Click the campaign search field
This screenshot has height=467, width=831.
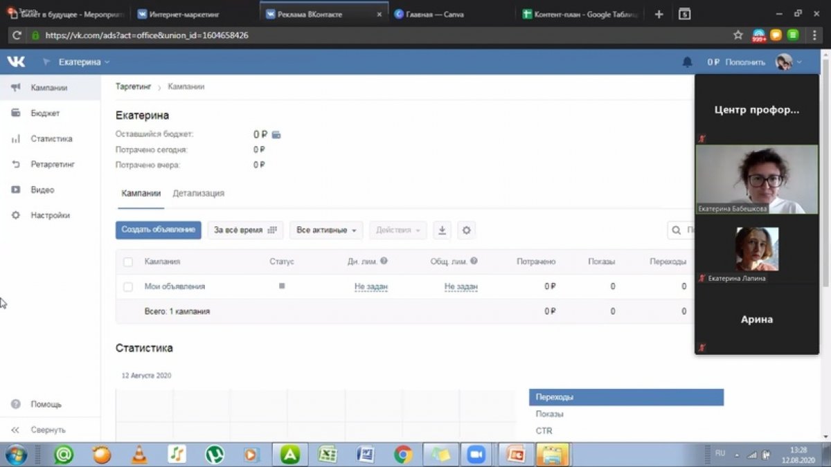(682, 230)
